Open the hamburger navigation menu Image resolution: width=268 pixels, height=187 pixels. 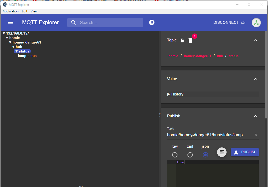[11, 22]
